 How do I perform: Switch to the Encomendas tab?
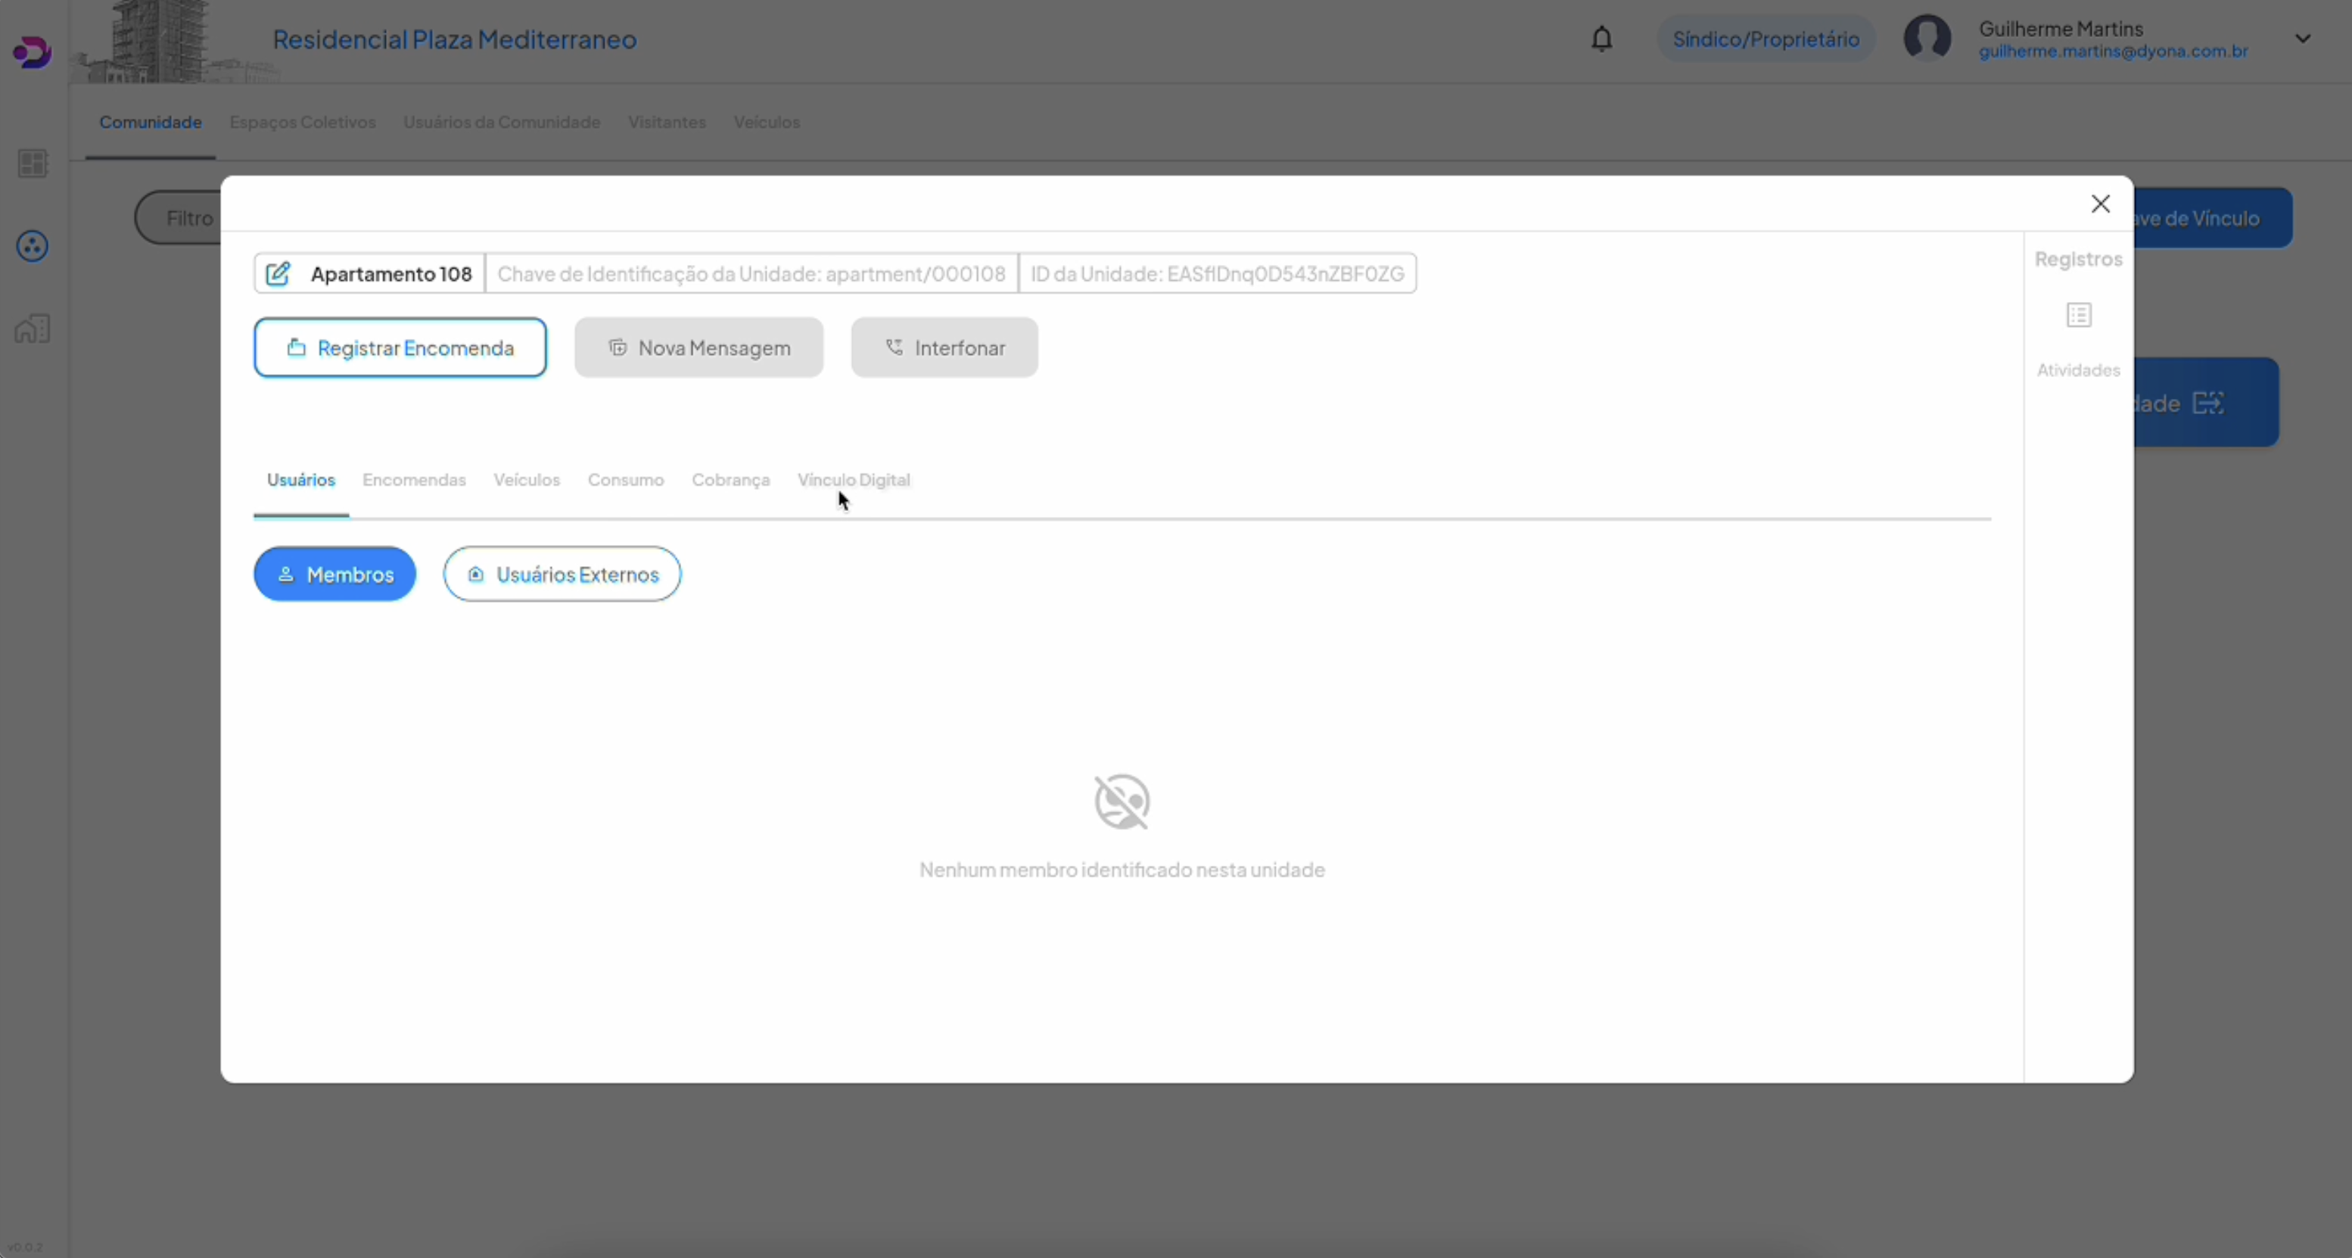point(414,480)
